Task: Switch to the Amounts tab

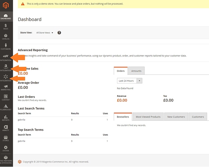Action: (x=136, y=71)
